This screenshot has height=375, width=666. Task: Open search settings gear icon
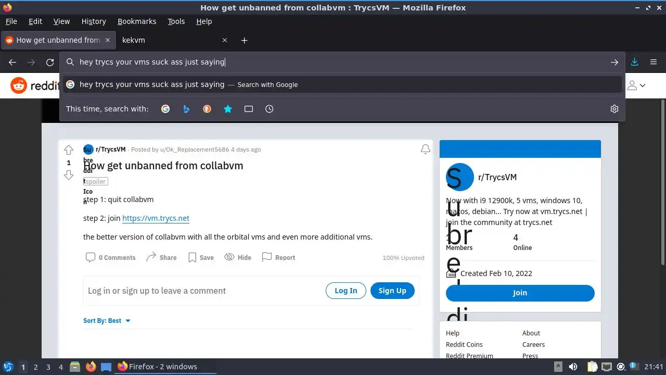pos(614,109)
